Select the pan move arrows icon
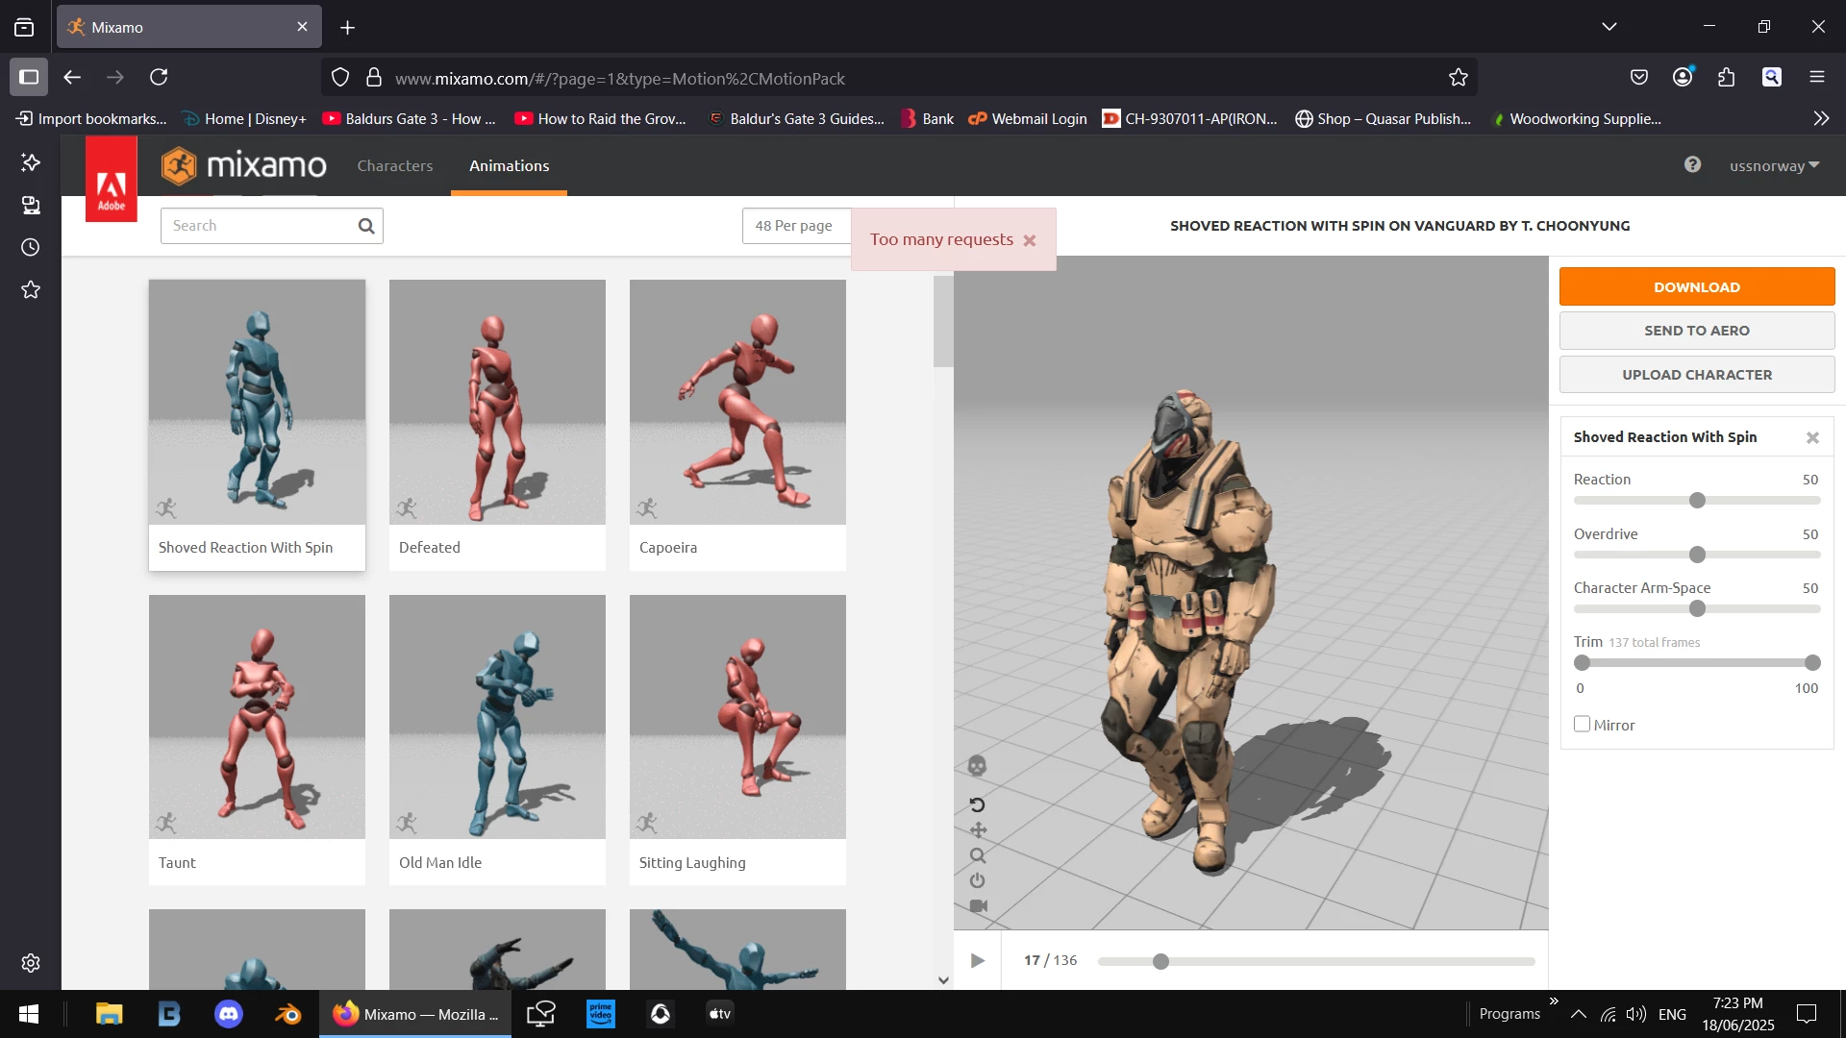The width and height of the screenshot is (1846, 1038). click(978, 830)
